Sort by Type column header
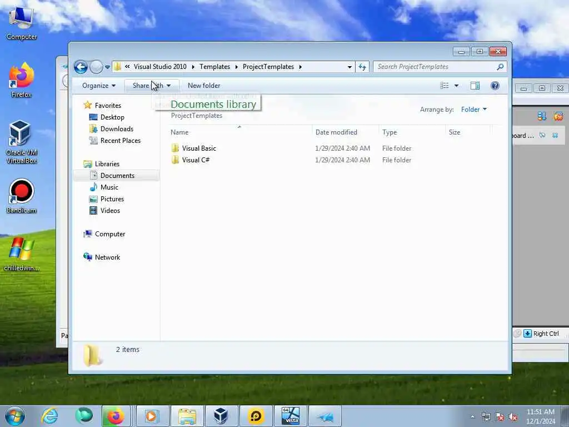Screen dimensions: 569x427 [x=412, y=132]
